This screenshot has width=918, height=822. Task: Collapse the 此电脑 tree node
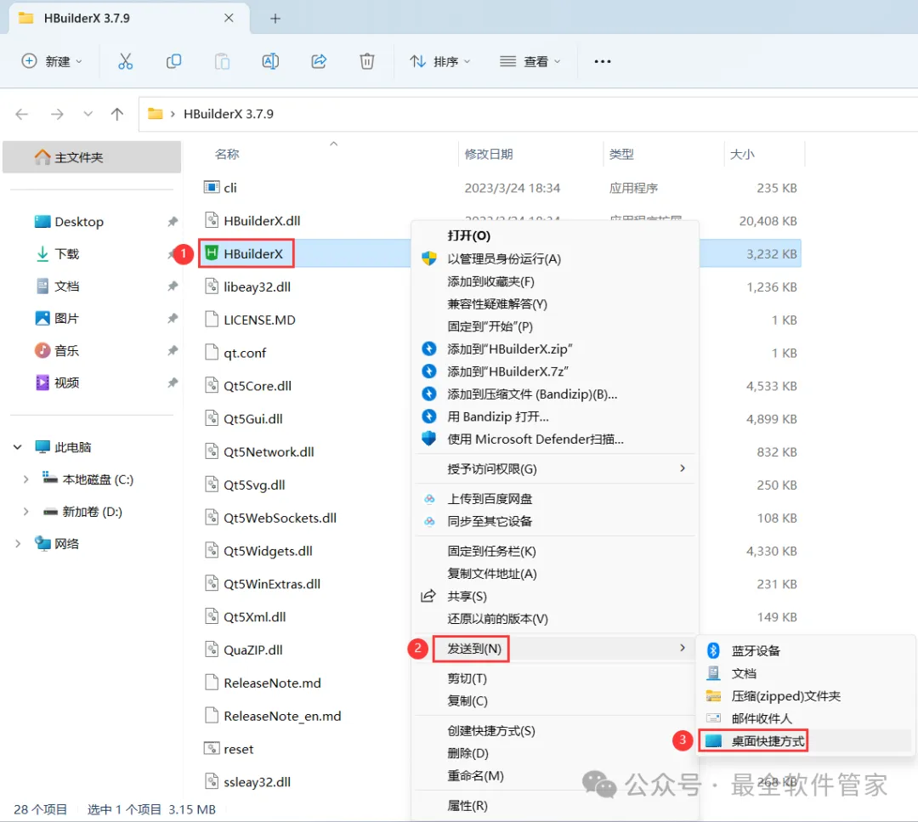pyautogui.click(x=18, y=447)
